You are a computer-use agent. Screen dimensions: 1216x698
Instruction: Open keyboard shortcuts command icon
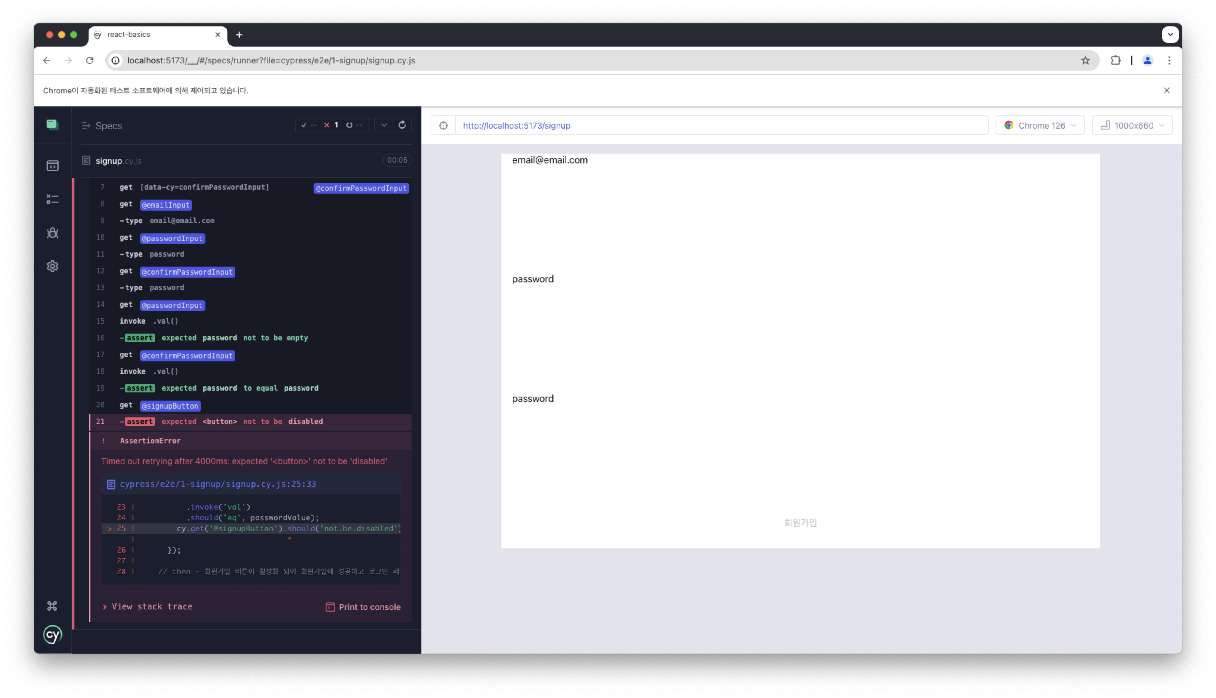(x=52, y=606)
